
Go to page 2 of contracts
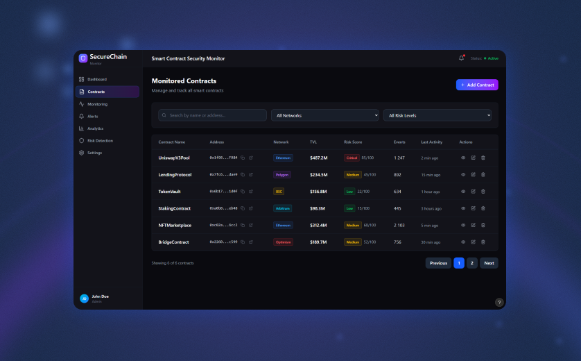click(x=471, y=263)
